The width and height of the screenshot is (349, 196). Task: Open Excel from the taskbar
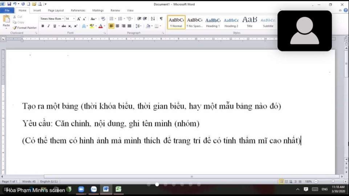[x=118, y=189]
